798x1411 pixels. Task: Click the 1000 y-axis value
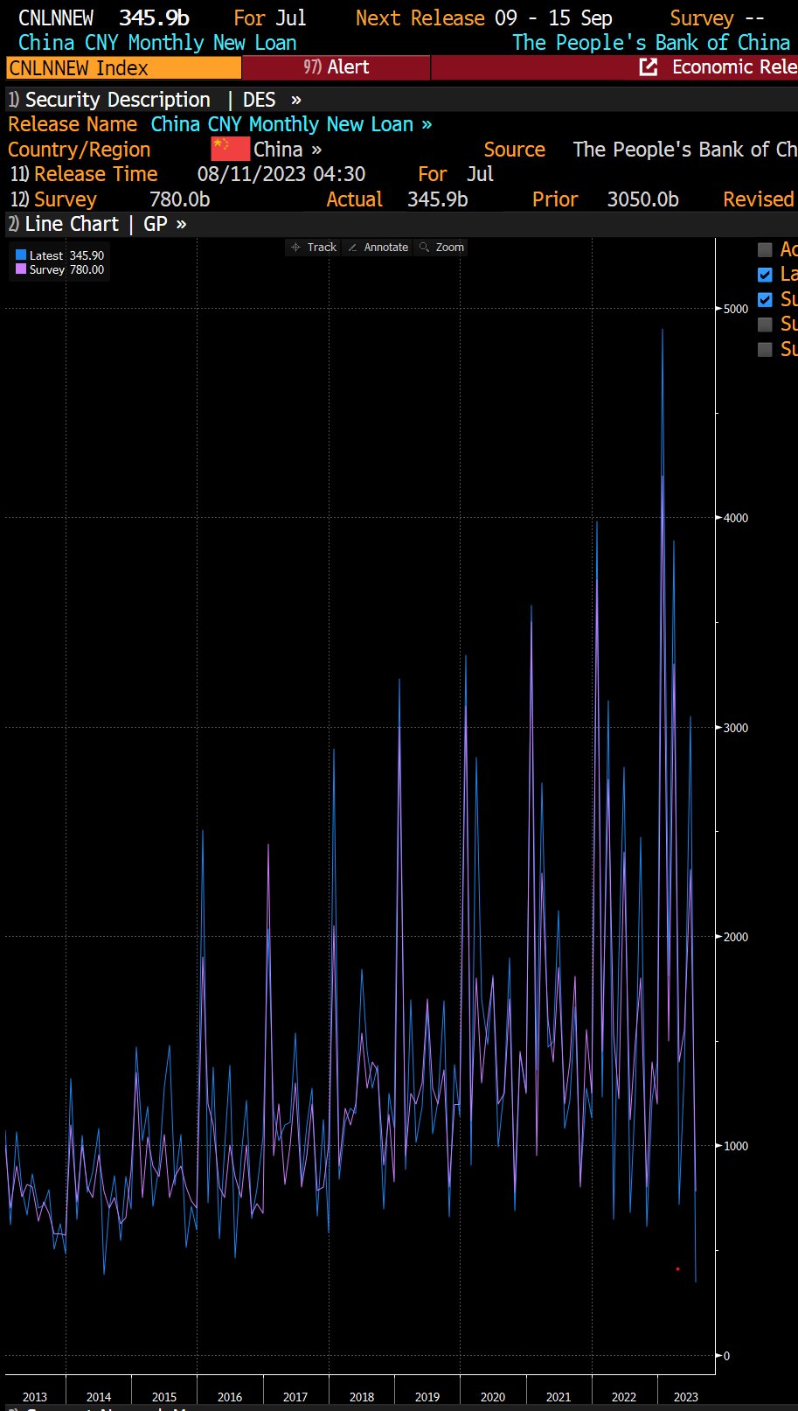point(737,1146)
